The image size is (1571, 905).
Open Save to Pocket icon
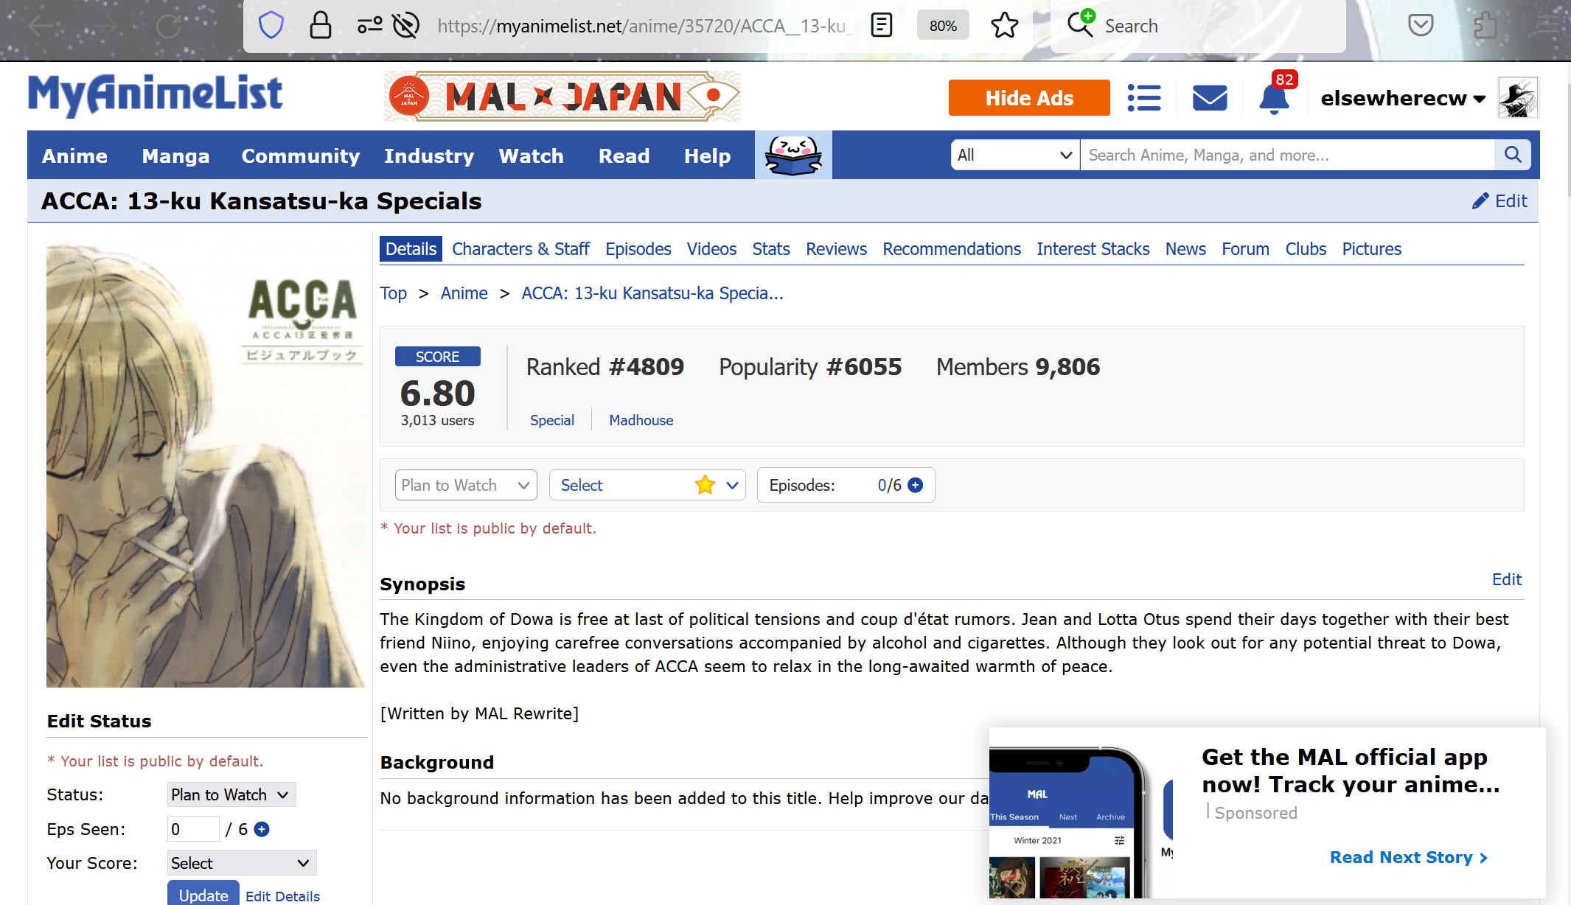tap(1421, 26)
